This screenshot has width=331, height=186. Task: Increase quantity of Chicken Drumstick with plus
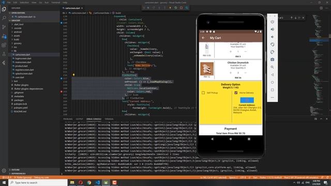(x=231, y=73)
